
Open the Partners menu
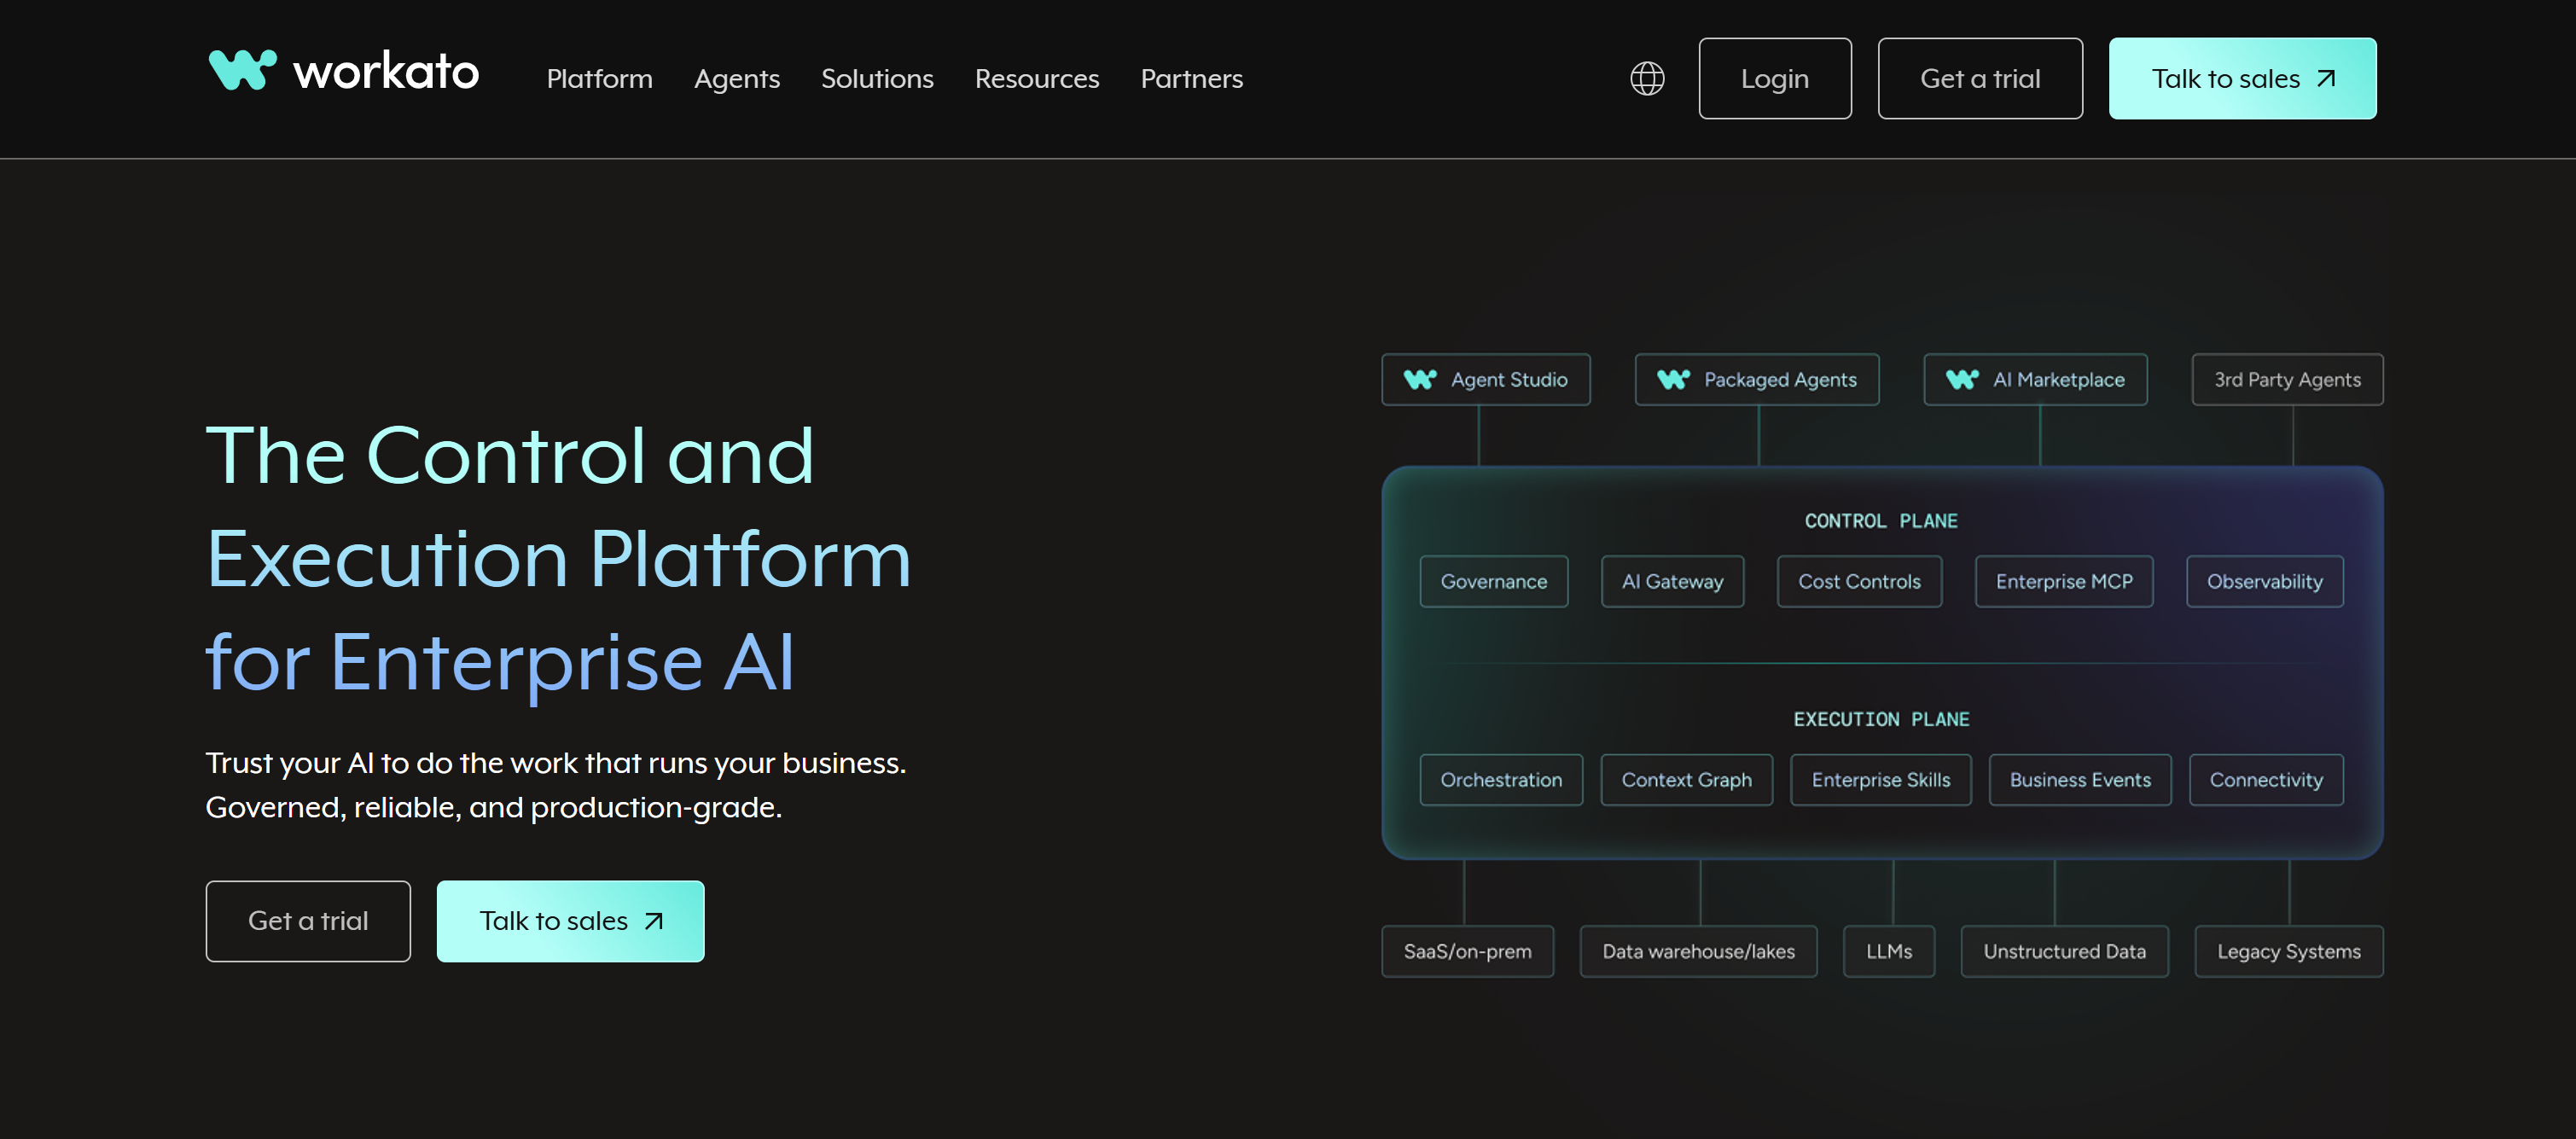(x=1192, y=78)
